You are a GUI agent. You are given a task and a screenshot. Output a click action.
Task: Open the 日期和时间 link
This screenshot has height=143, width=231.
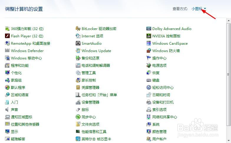(161, 95)
